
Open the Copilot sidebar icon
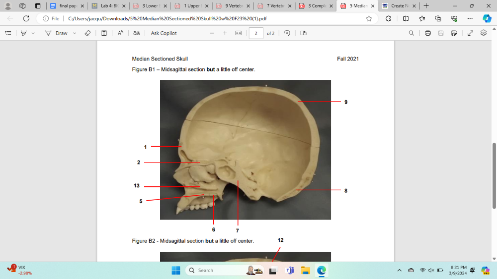coord(487,18)
